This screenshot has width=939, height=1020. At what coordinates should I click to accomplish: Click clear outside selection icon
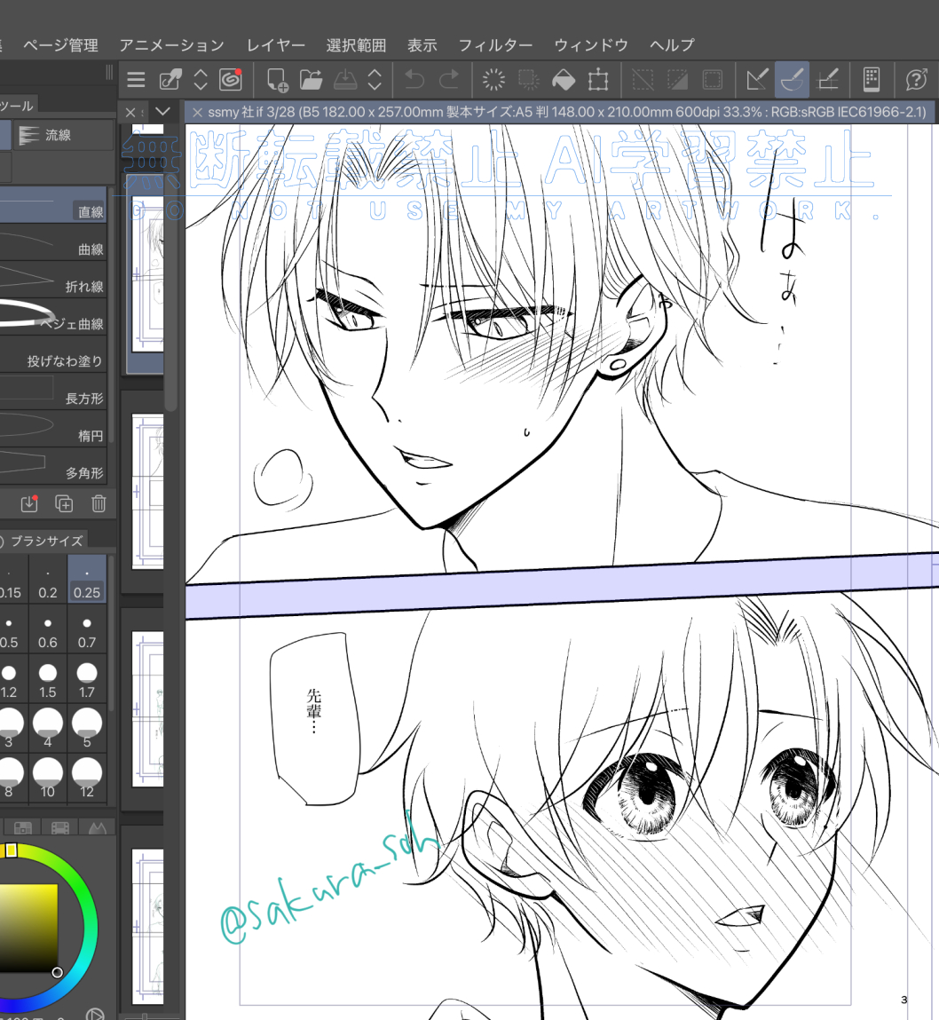(x=529, y=80)
